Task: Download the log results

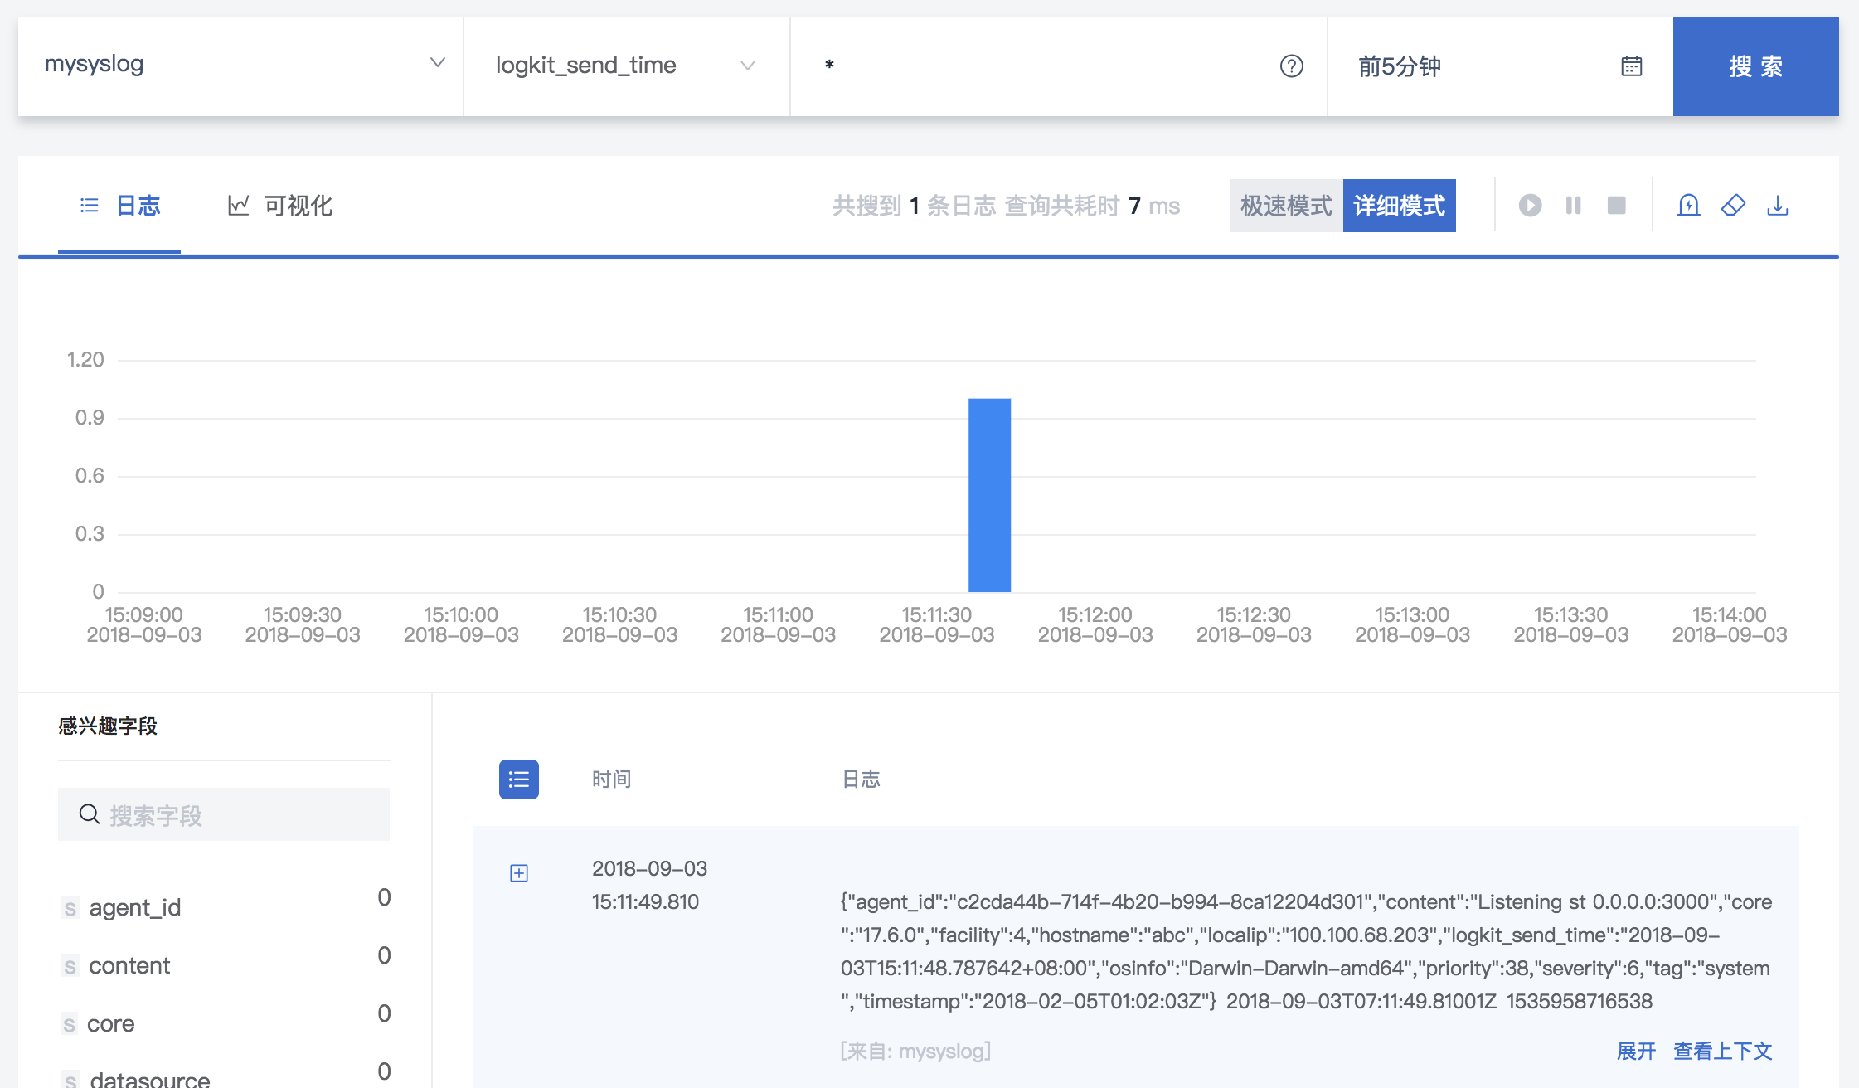Action: click(1777, 205)
